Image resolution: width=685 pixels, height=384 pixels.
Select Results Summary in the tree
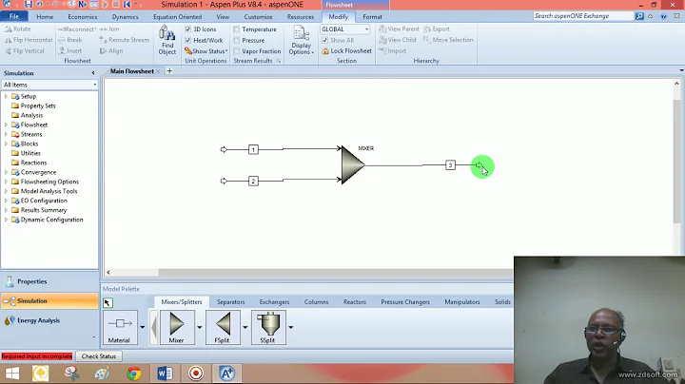[x=44, y=210]
